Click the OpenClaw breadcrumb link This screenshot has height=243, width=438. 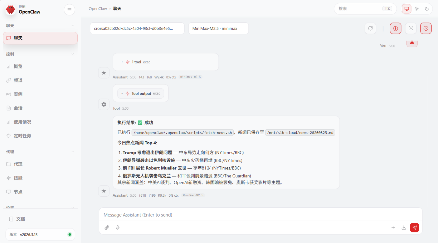(98, 9)
